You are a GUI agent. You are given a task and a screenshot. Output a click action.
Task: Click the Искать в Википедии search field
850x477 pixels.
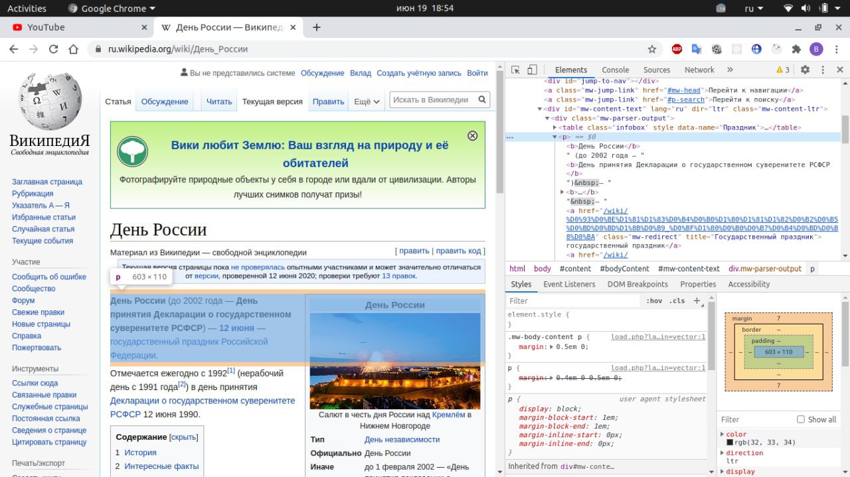coord(432,100)
